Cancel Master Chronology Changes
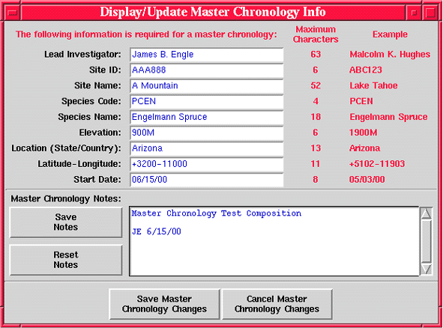This screenshot has height=328, width=443. 277,304
